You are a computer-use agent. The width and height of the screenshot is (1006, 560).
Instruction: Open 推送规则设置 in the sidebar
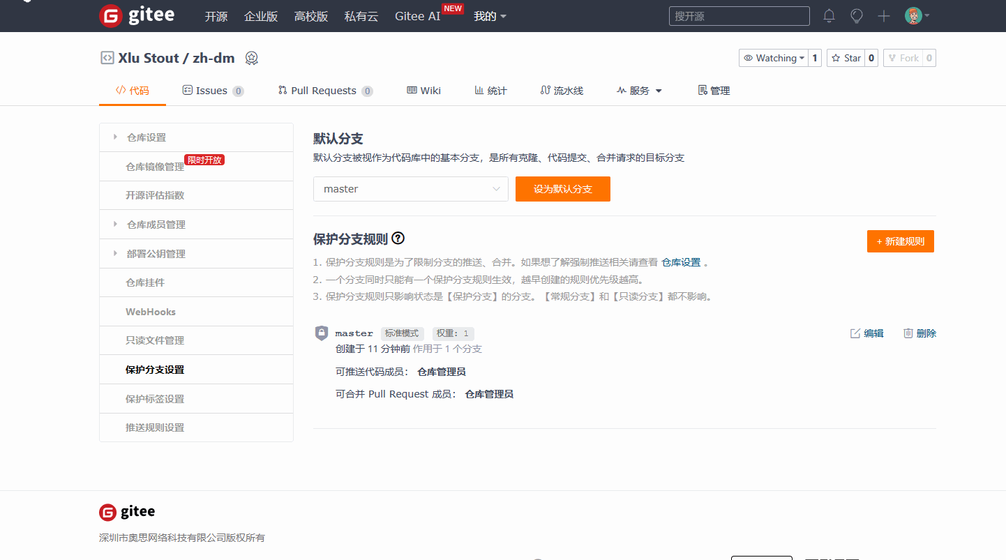coord(196,427)
